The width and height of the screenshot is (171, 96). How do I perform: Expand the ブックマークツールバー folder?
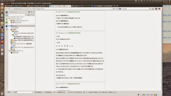pos(9,17)
